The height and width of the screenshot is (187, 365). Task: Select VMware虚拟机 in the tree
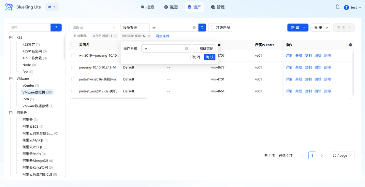click(37, 92)
